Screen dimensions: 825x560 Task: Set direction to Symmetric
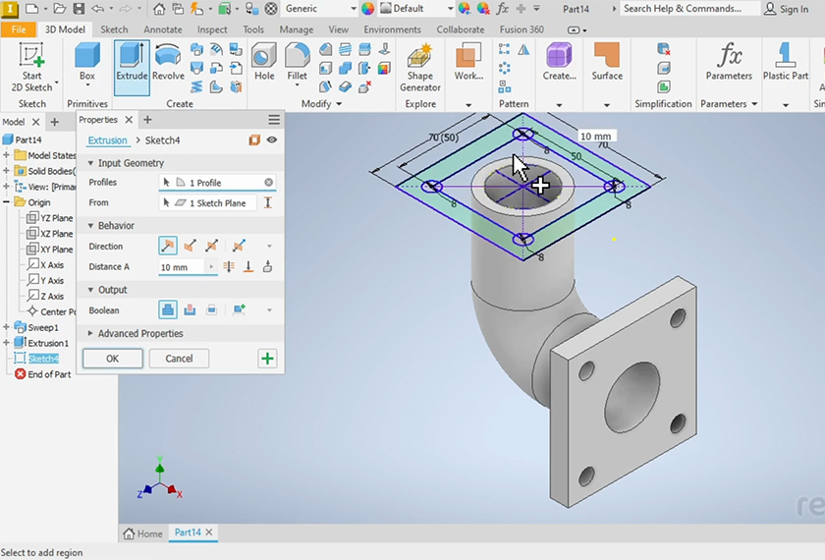(x=211, y=247)
